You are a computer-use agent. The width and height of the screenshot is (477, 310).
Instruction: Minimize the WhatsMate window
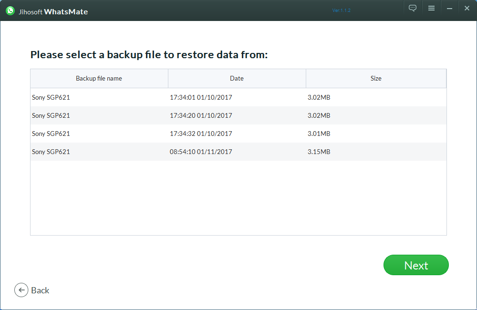(x=449, y=9)
